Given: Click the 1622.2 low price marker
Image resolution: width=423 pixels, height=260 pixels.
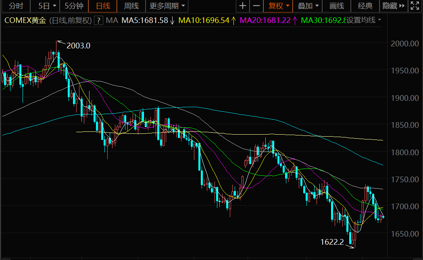Looking at the screenshot, I should (x=332, y=242).
